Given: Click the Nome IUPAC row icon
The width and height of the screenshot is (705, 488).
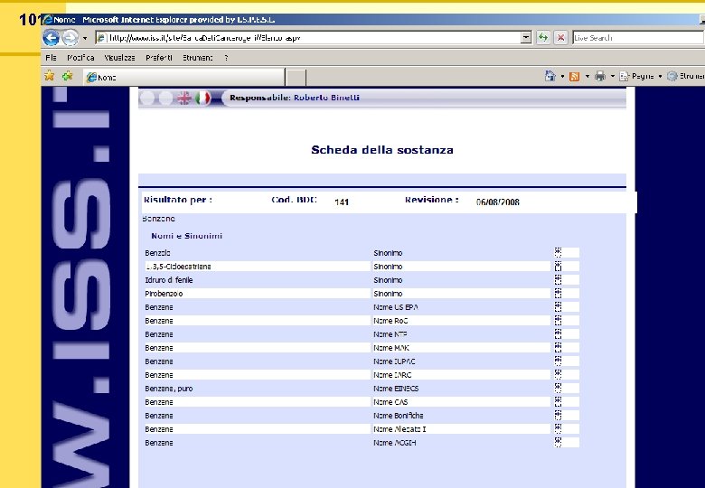Looking at the screenshot, I should [x=558, y=361].
